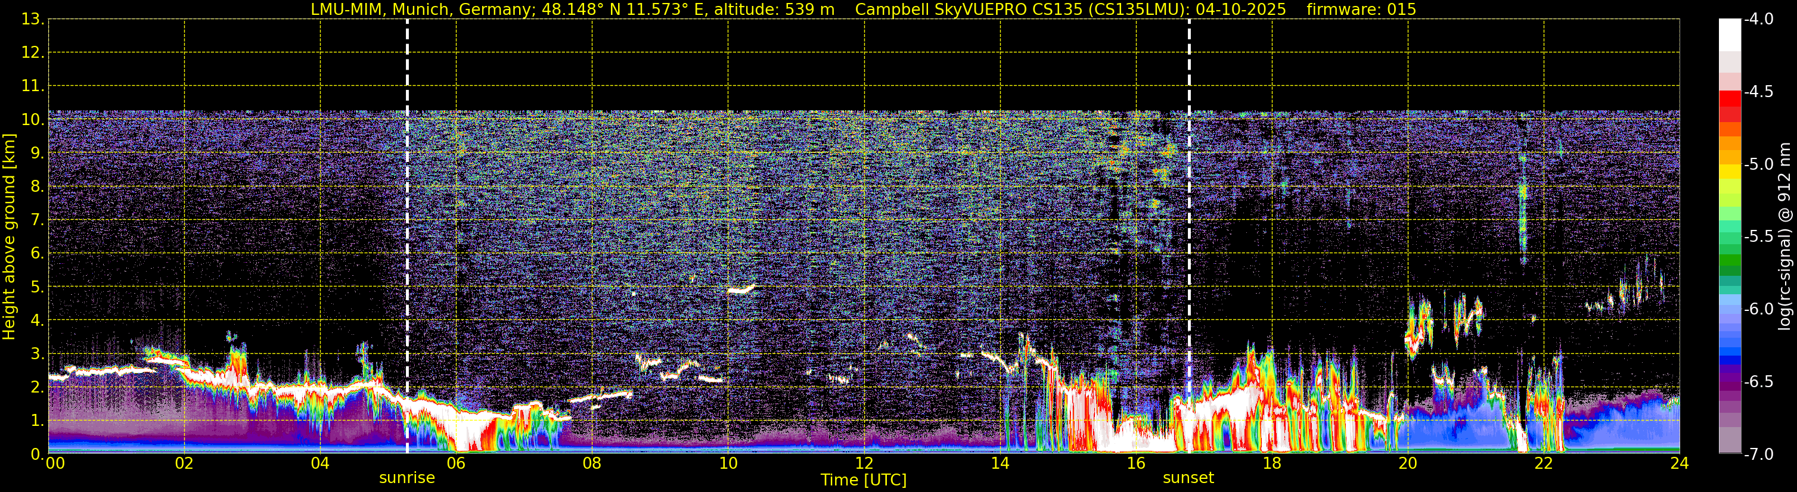
Task: Click the plot title with LMU-MIM Munich
Action: tap(572, 9)
